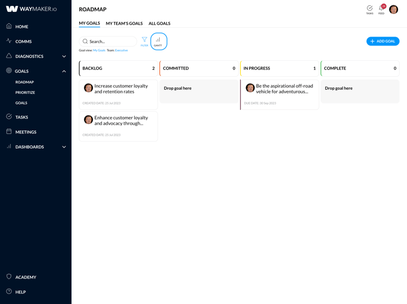Open Help from the sidebar

click(21, 292)
